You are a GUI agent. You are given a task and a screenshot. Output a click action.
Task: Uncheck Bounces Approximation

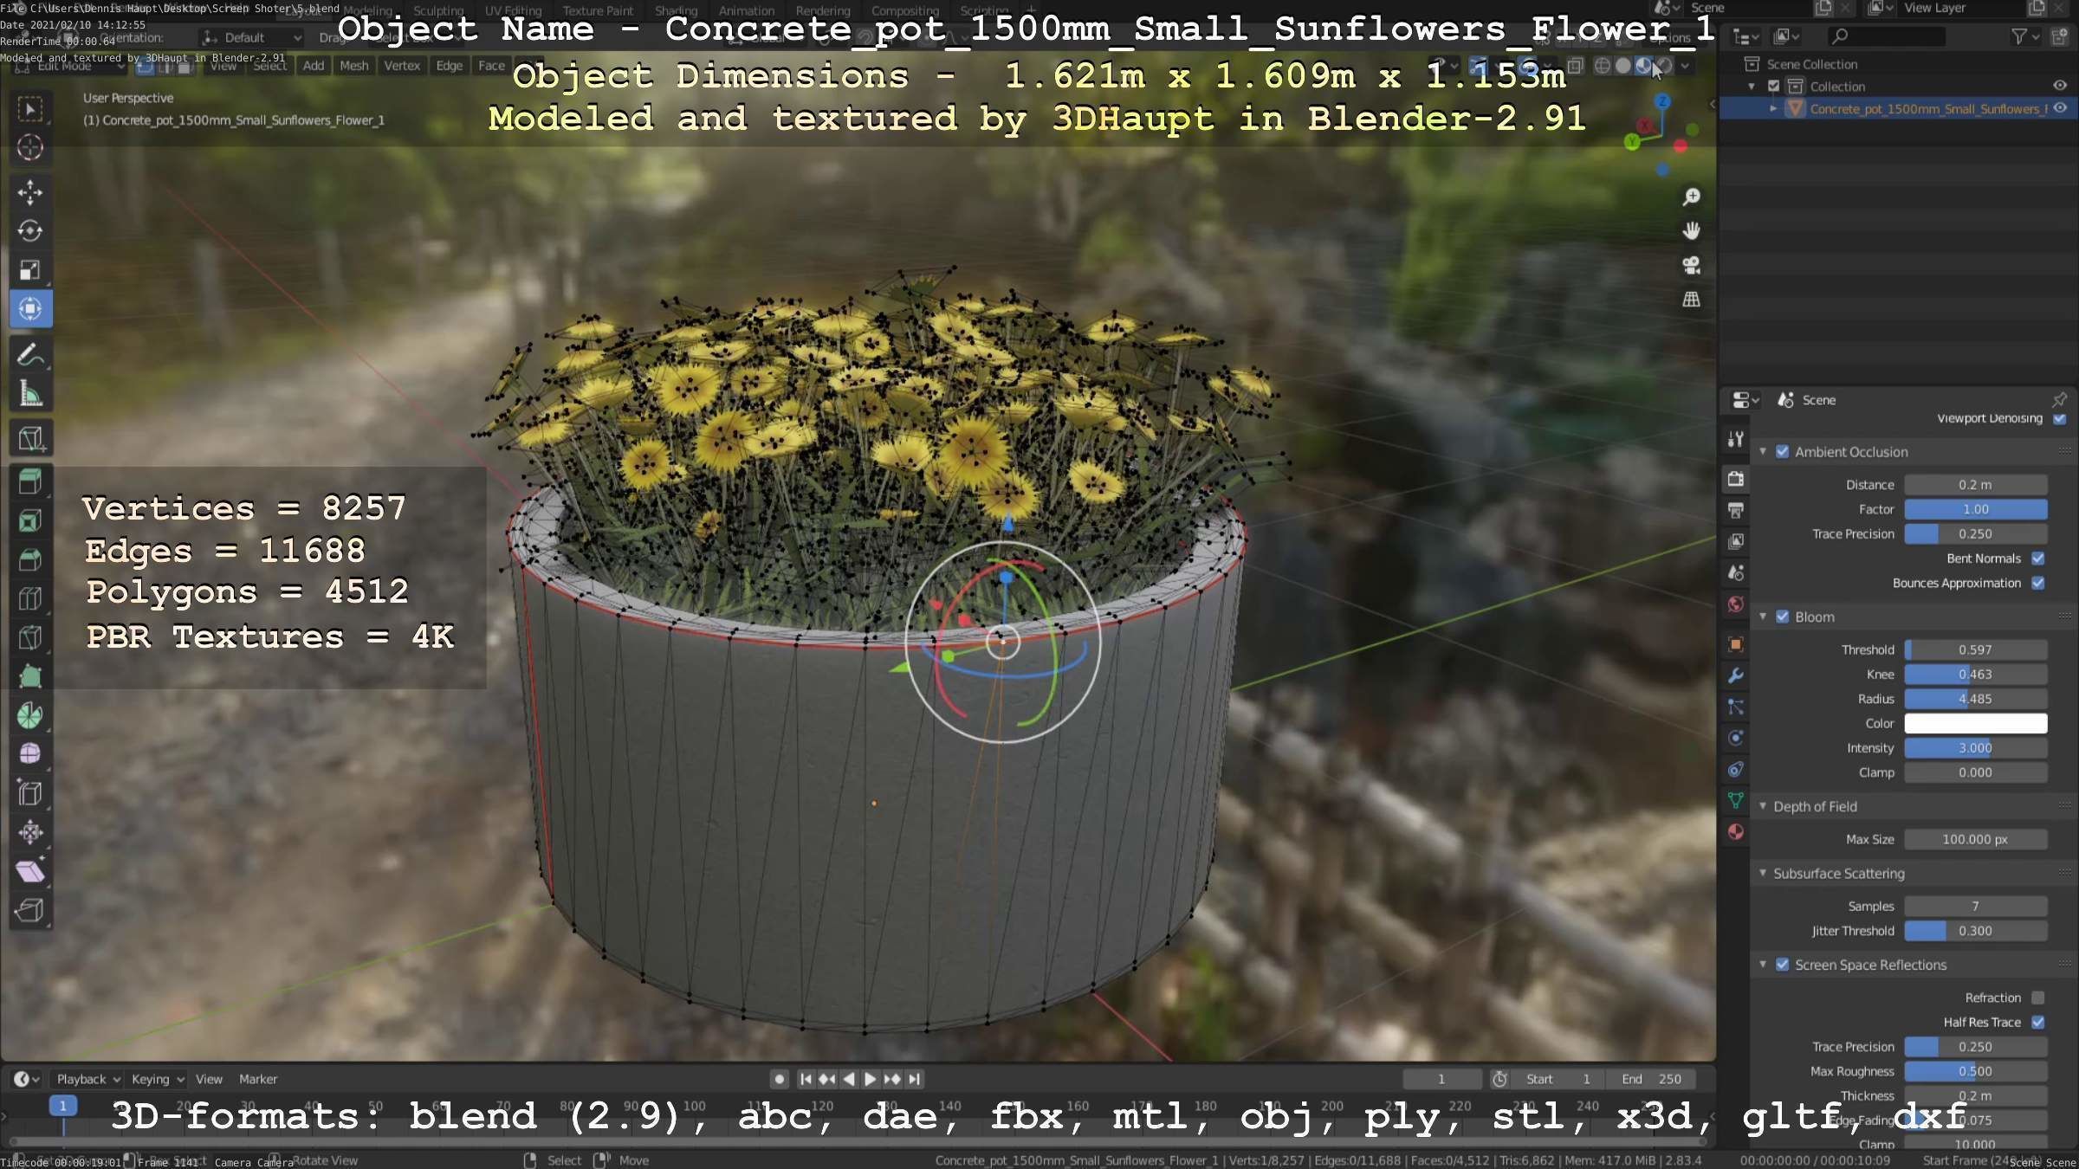tap(2038, 583)
